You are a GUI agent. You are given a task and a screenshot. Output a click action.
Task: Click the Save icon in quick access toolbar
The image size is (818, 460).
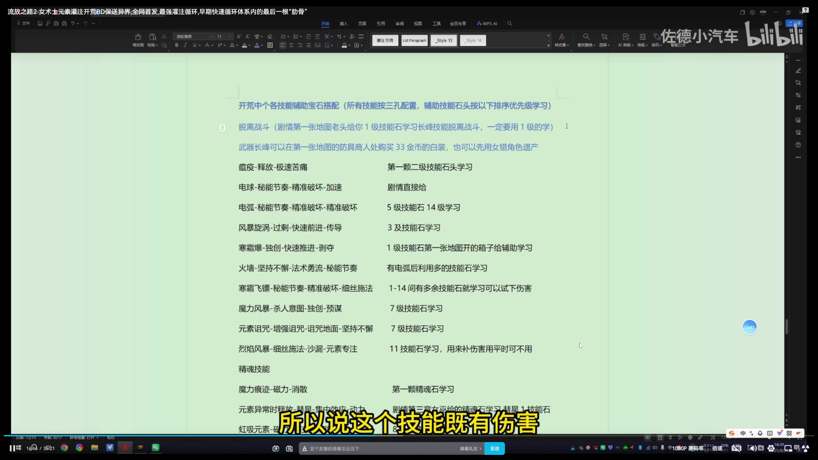coord(40,23)
